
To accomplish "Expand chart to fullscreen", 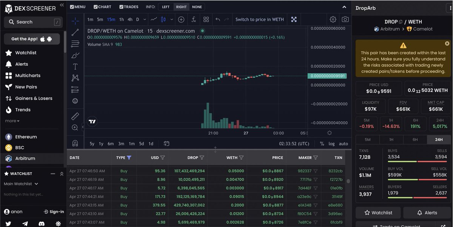I will point(294,19).
